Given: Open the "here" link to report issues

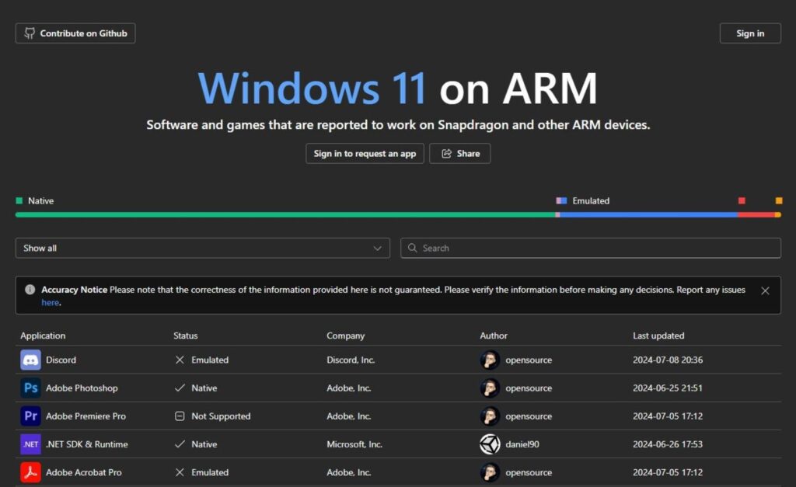Looking at the screenshot, I should click(x=50, y=302).
